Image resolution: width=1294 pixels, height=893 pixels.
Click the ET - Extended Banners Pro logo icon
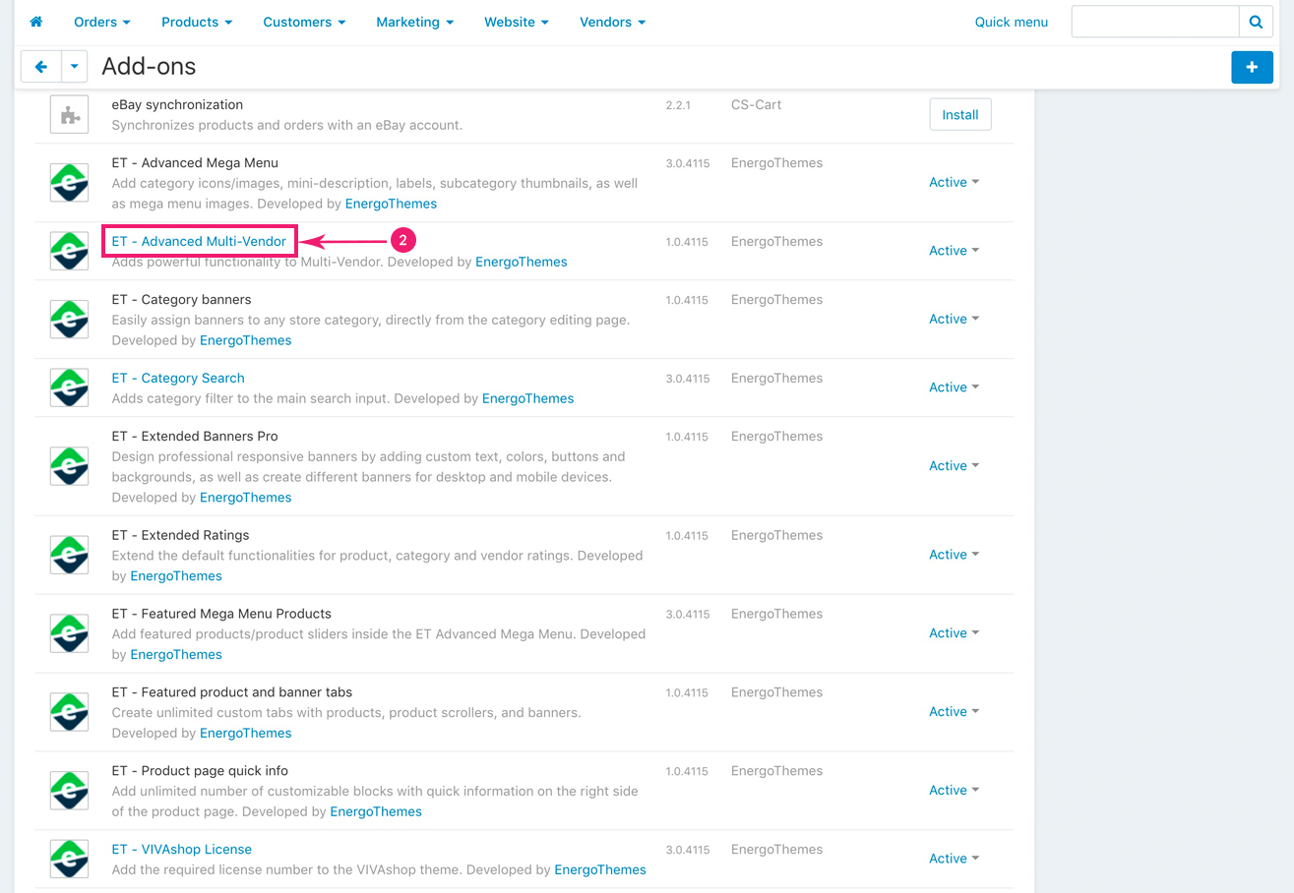pyautogui.click(x=69, y=466)
